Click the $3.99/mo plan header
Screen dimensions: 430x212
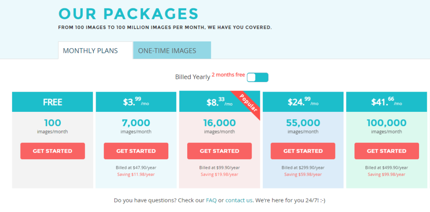136,102
